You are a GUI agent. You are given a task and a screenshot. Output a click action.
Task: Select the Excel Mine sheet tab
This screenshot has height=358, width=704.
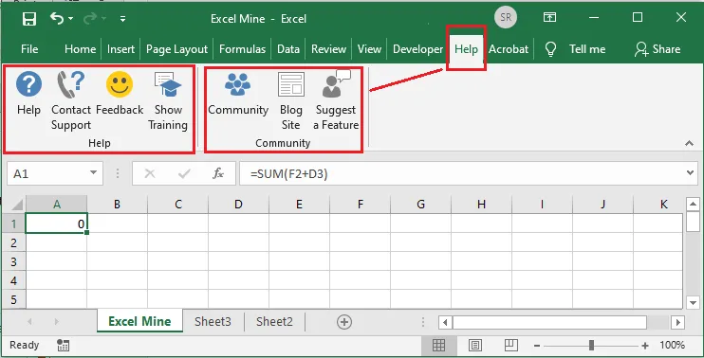[x=139, y=321]
